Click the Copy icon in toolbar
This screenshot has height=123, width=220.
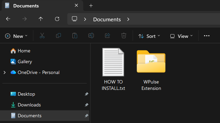pos(58,36)
